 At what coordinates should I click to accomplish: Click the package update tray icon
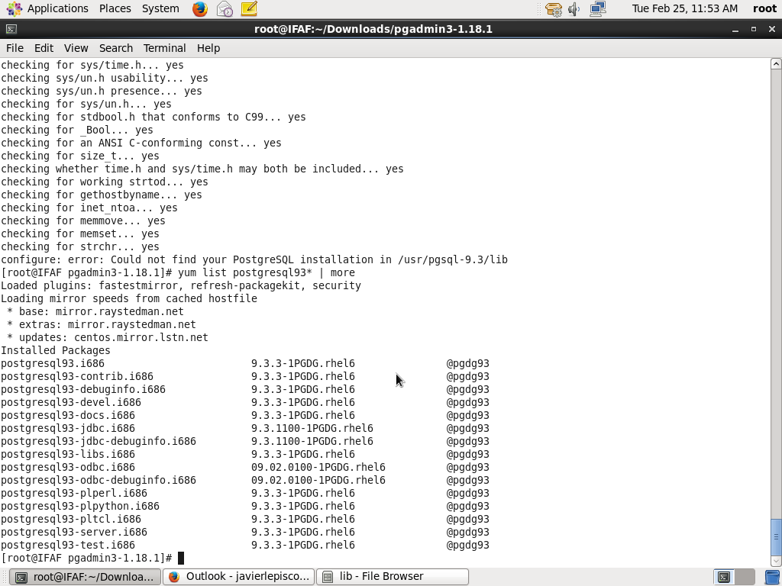tap(554, 9)
